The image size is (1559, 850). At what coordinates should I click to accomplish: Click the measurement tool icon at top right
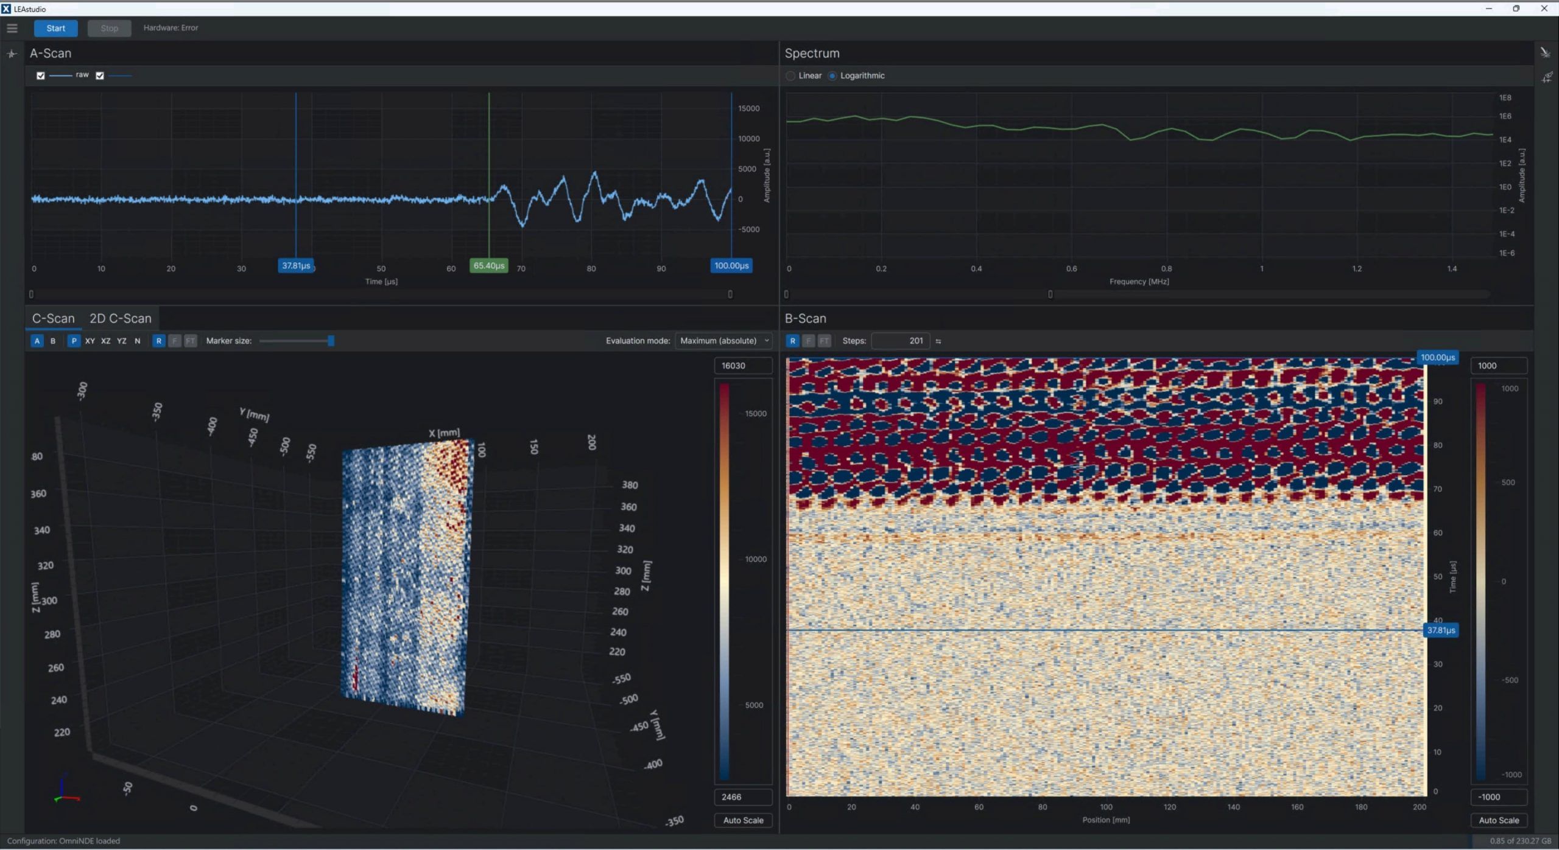pyautogui.click(x=1546, y=52)
